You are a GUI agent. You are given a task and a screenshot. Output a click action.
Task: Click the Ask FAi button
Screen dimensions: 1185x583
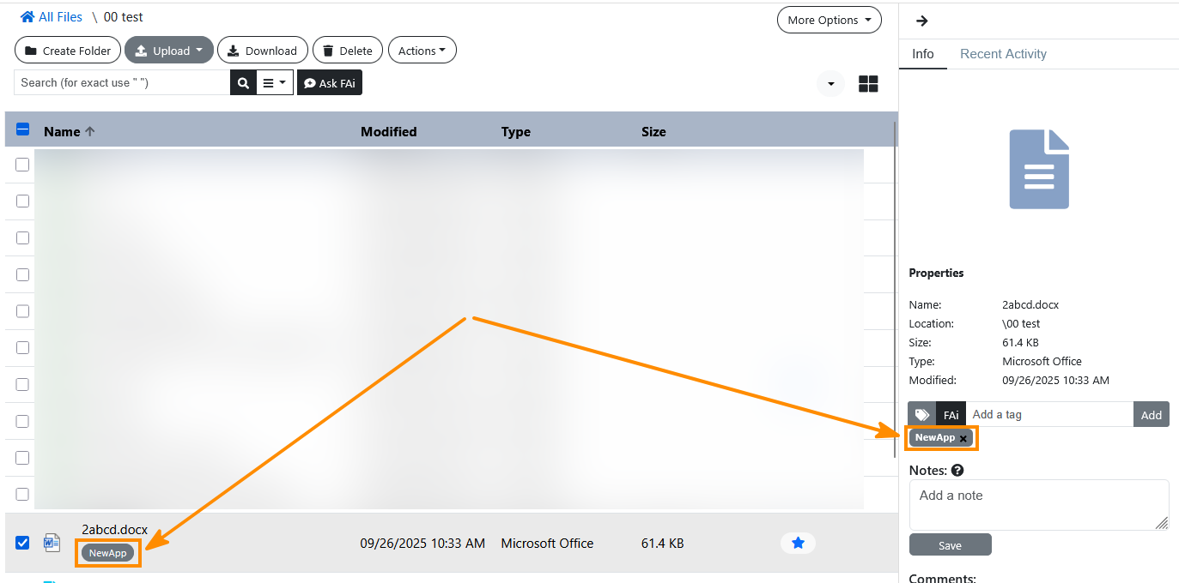point(330,83)
